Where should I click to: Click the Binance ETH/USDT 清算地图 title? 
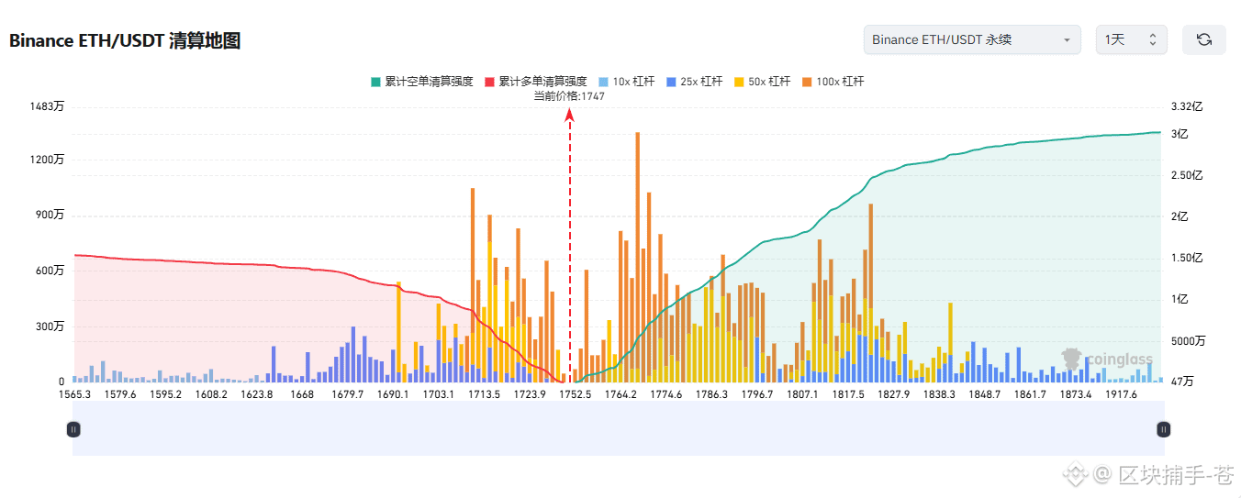pos(125,40)
